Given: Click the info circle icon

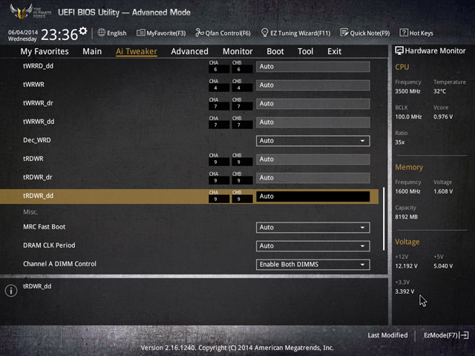Looking at the screenshot, I should tap(11, 291).
